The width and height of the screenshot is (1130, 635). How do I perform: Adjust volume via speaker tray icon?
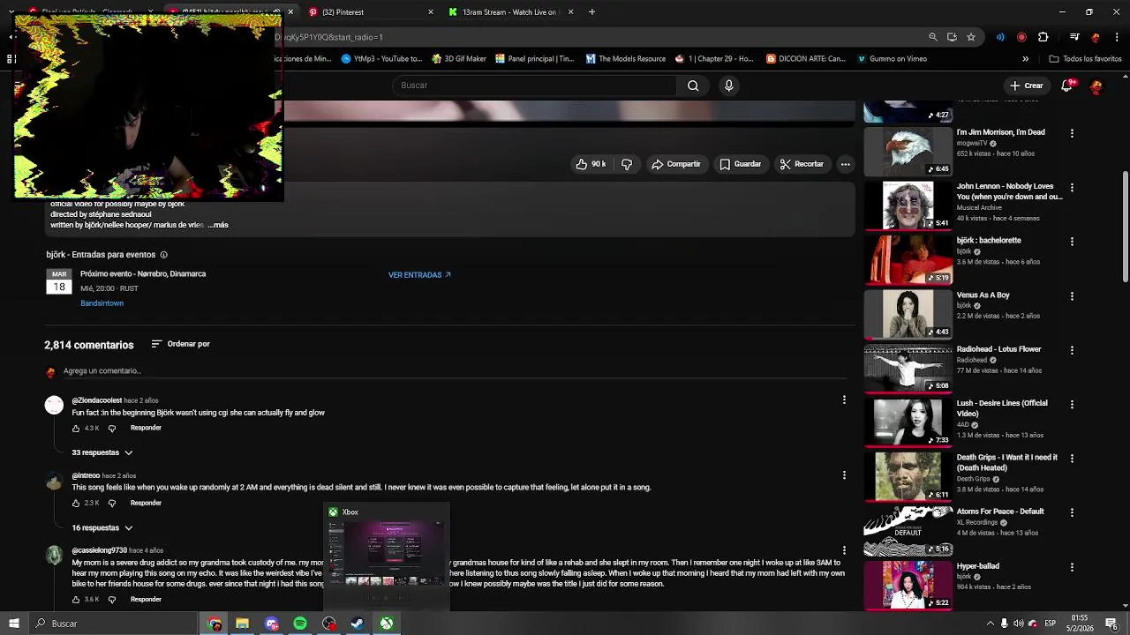pos(1018,624)
